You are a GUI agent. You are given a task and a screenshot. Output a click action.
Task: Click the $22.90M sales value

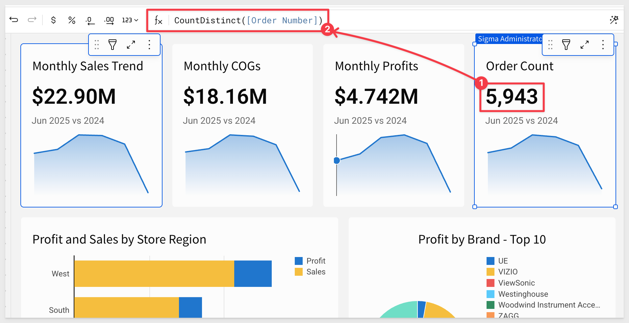point(74,97)
